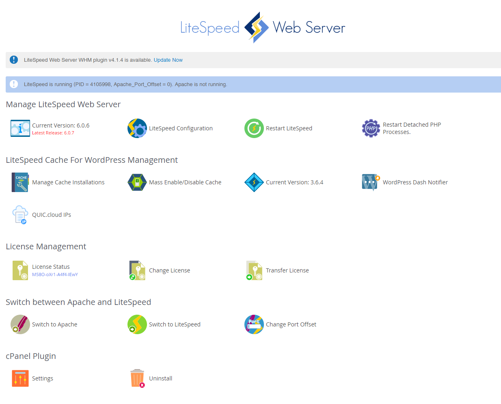This screenshot has width=501, height=404.
Task: Select the Change Port Offset icon
Action: [254, 324]
